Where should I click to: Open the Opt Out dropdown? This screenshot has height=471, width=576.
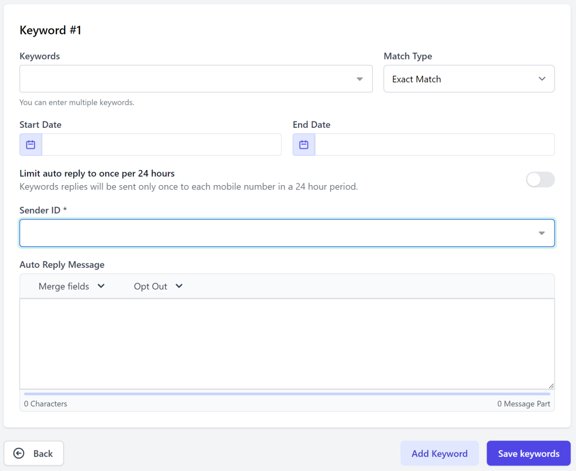157,286
